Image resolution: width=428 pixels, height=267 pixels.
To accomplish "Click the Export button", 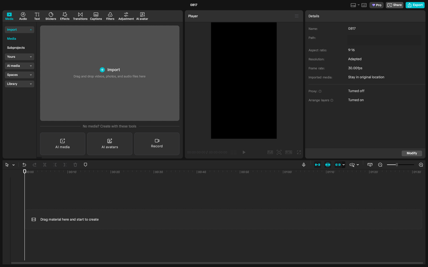I will point(415,5).
